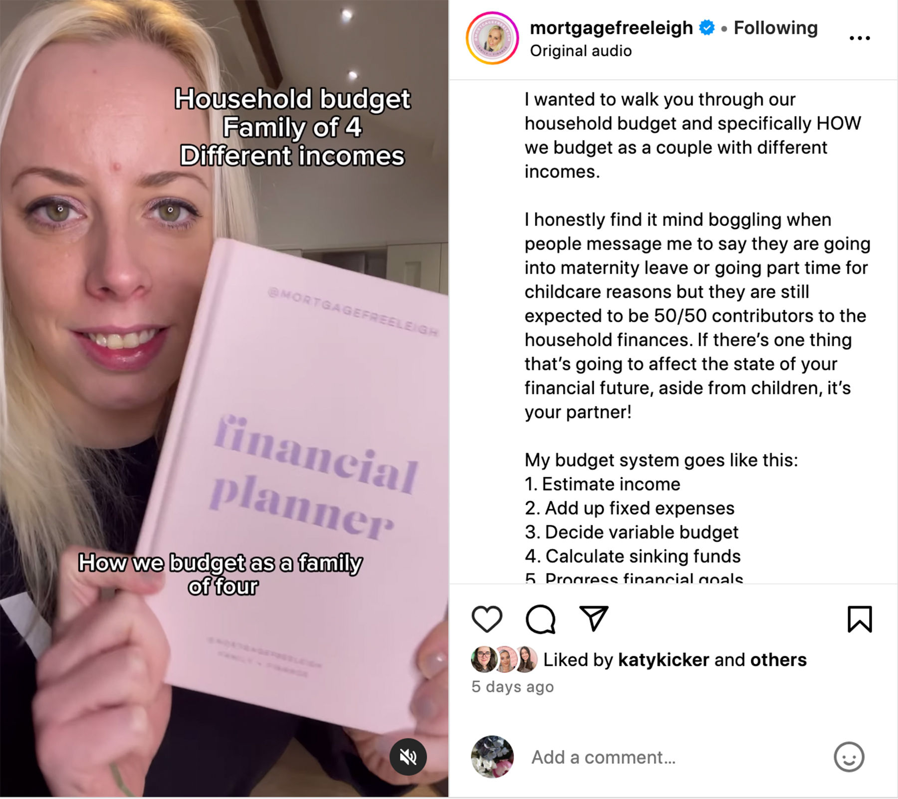Viewport: 898px width, 799px height.
Task: Open the three-dot more options menu
Action: 860,38
